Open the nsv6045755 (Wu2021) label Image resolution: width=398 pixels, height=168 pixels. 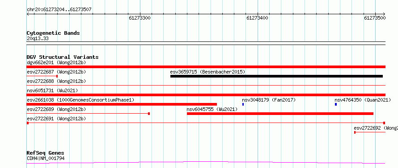point(212,109)
